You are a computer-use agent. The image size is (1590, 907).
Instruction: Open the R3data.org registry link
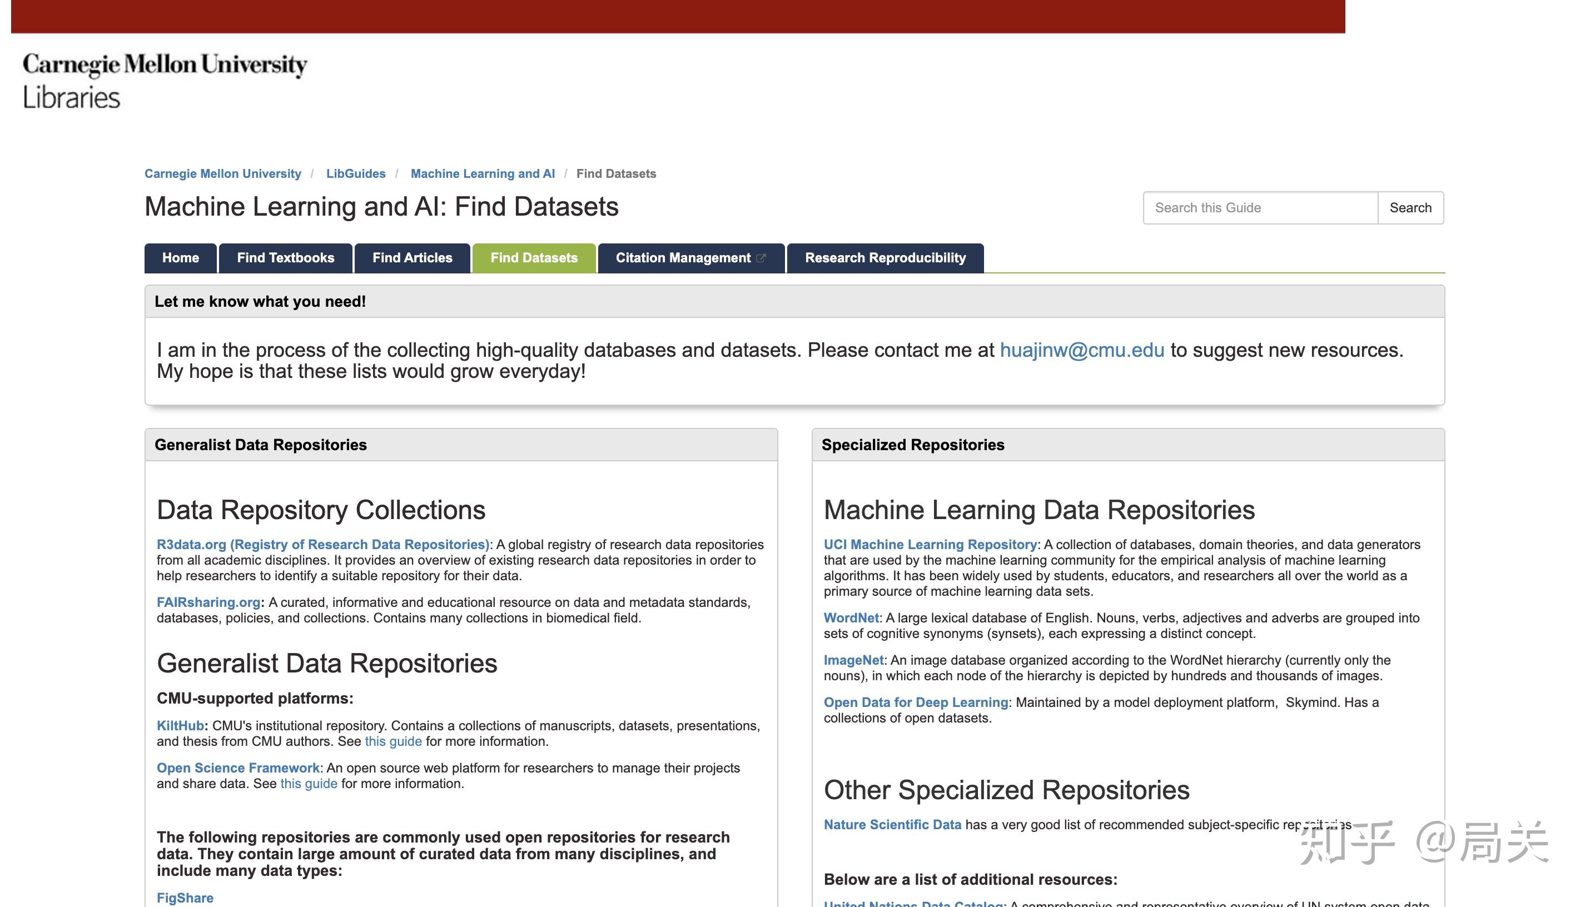(323, 545)
